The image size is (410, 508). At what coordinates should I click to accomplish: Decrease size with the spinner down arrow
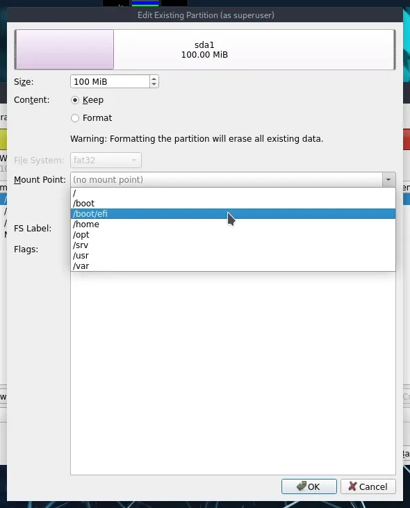(154, 85)
